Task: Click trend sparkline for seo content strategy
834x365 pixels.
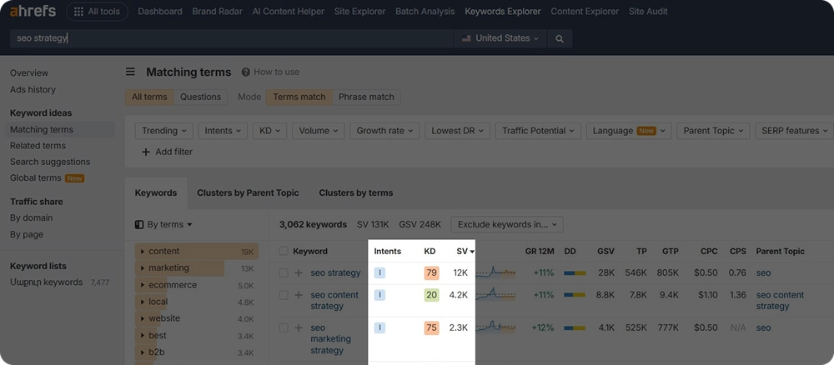Action: [495, 294]
